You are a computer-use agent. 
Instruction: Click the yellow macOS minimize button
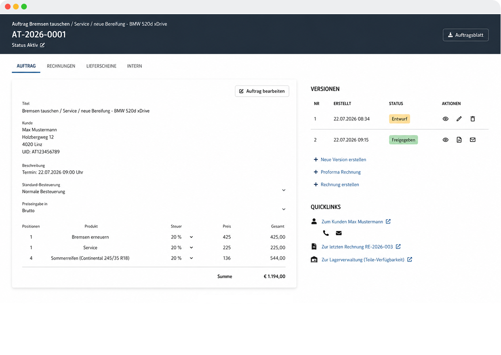coord(16,6)
